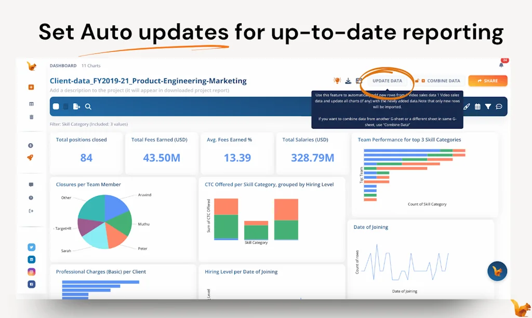Click the notification bell icon
Viewport: 532px width, 318px height.
point(501,65)
